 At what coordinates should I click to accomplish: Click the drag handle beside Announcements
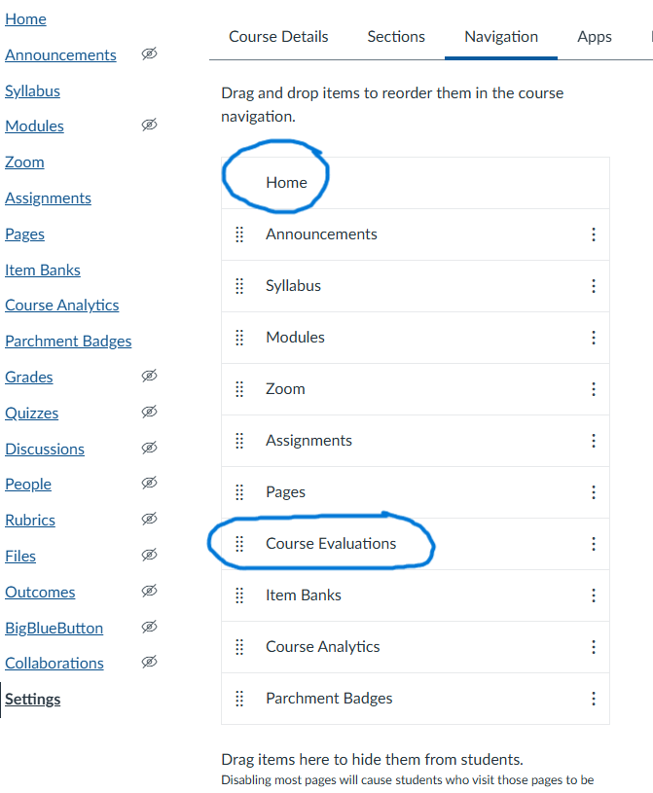click(x=239, y=234)
